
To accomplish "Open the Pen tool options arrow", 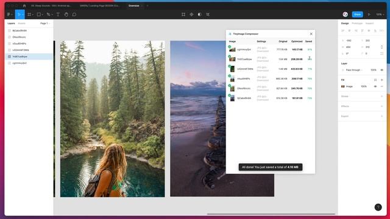I will [x=52, y=15].
